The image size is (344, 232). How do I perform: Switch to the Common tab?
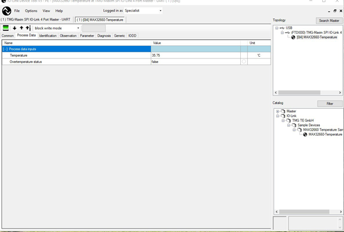pyautogui.click(x=7, y=36)
